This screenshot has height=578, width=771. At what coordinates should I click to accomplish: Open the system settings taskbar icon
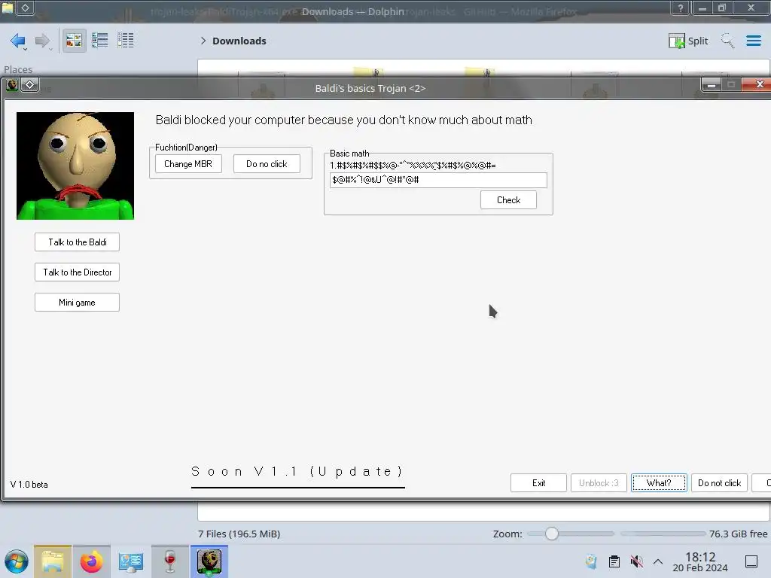pyautogui.click(x=131, y=561)
